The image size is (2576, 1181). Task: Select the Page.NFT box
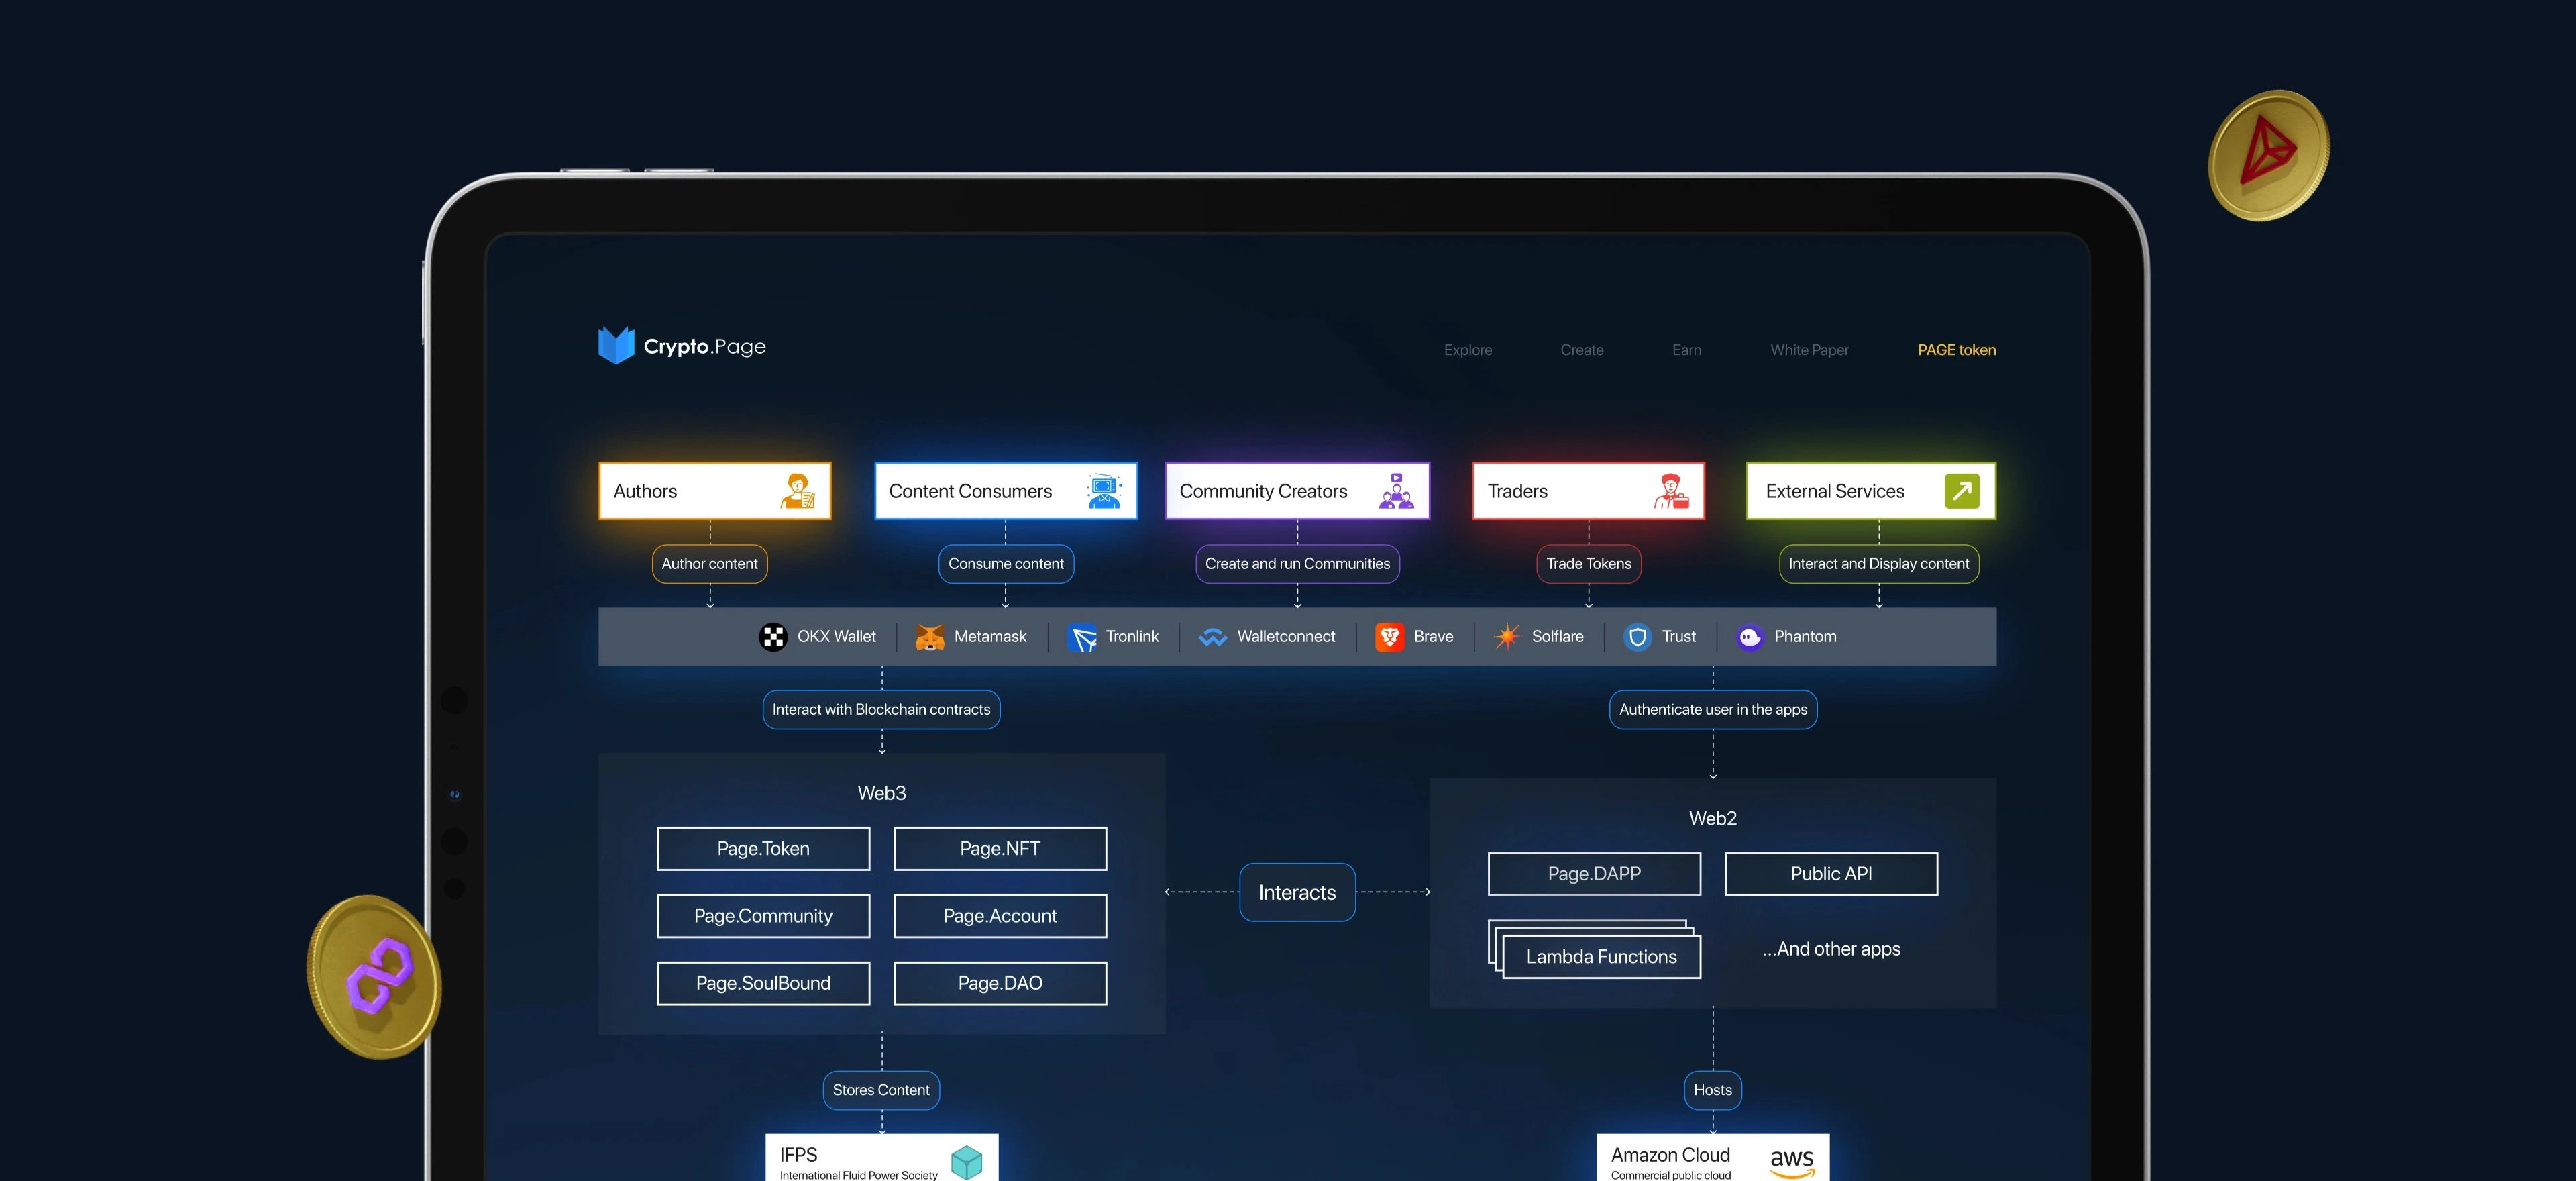tap(999, 849)
